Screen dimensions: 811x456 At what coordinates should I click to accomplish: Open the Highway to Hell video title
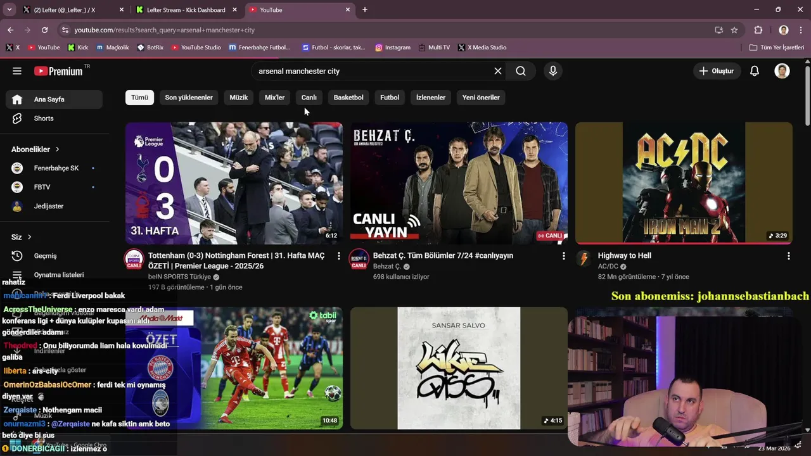pos(625,256)
